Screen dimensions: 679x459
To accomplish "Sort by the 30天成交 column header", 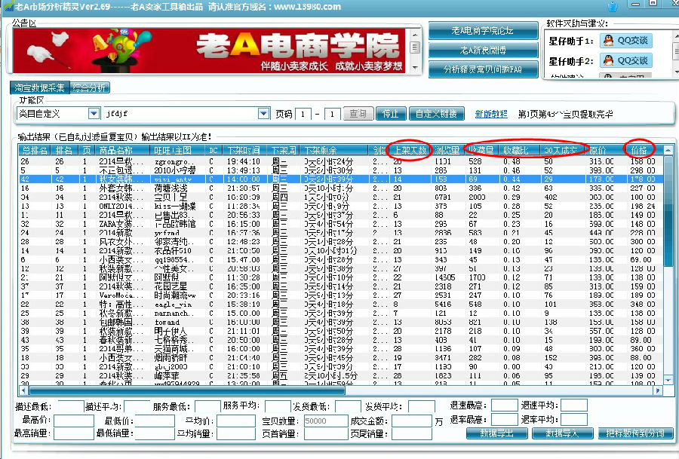I will coord(561,150).
